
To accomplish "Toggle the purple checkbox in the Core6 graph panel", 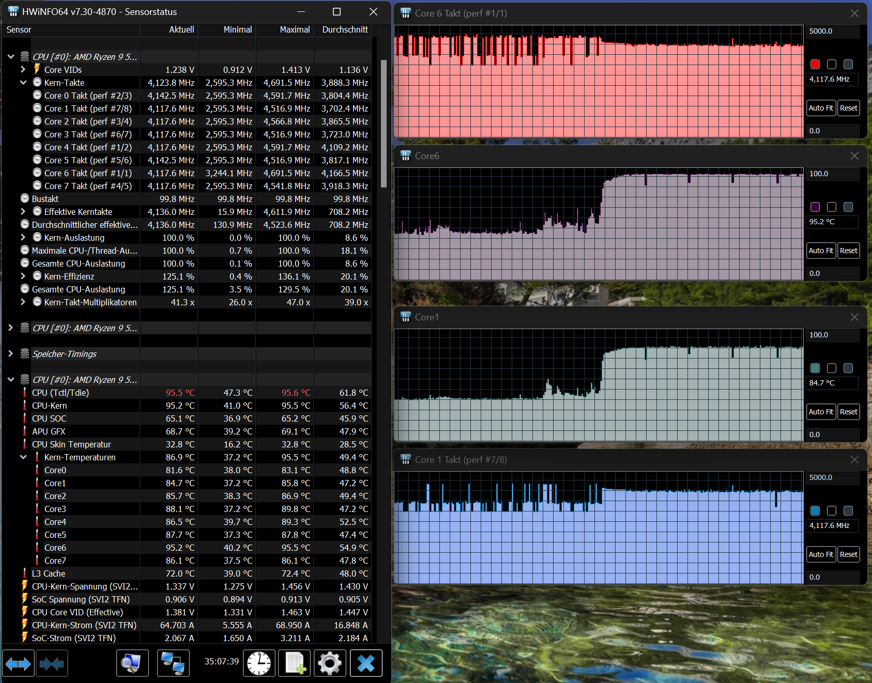I will point(815,207).
